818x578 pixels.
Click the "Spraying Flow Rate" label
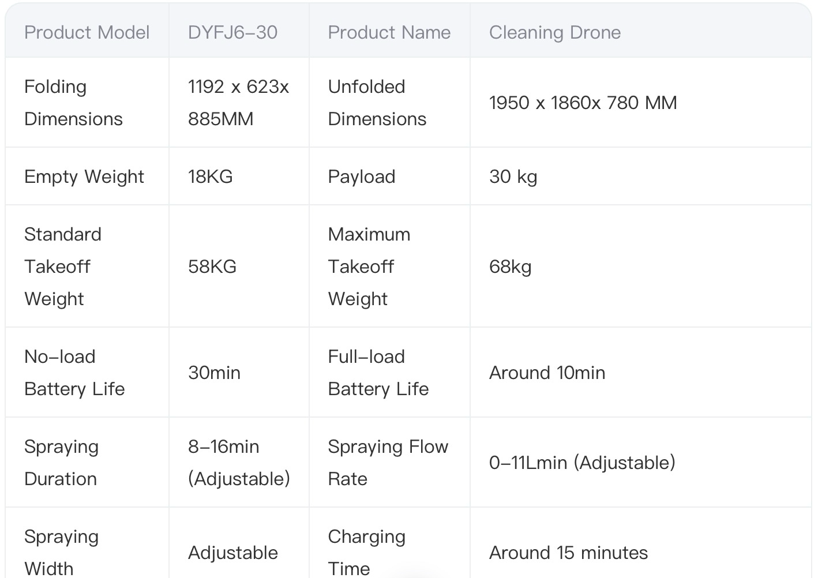[x=388, y=463]
